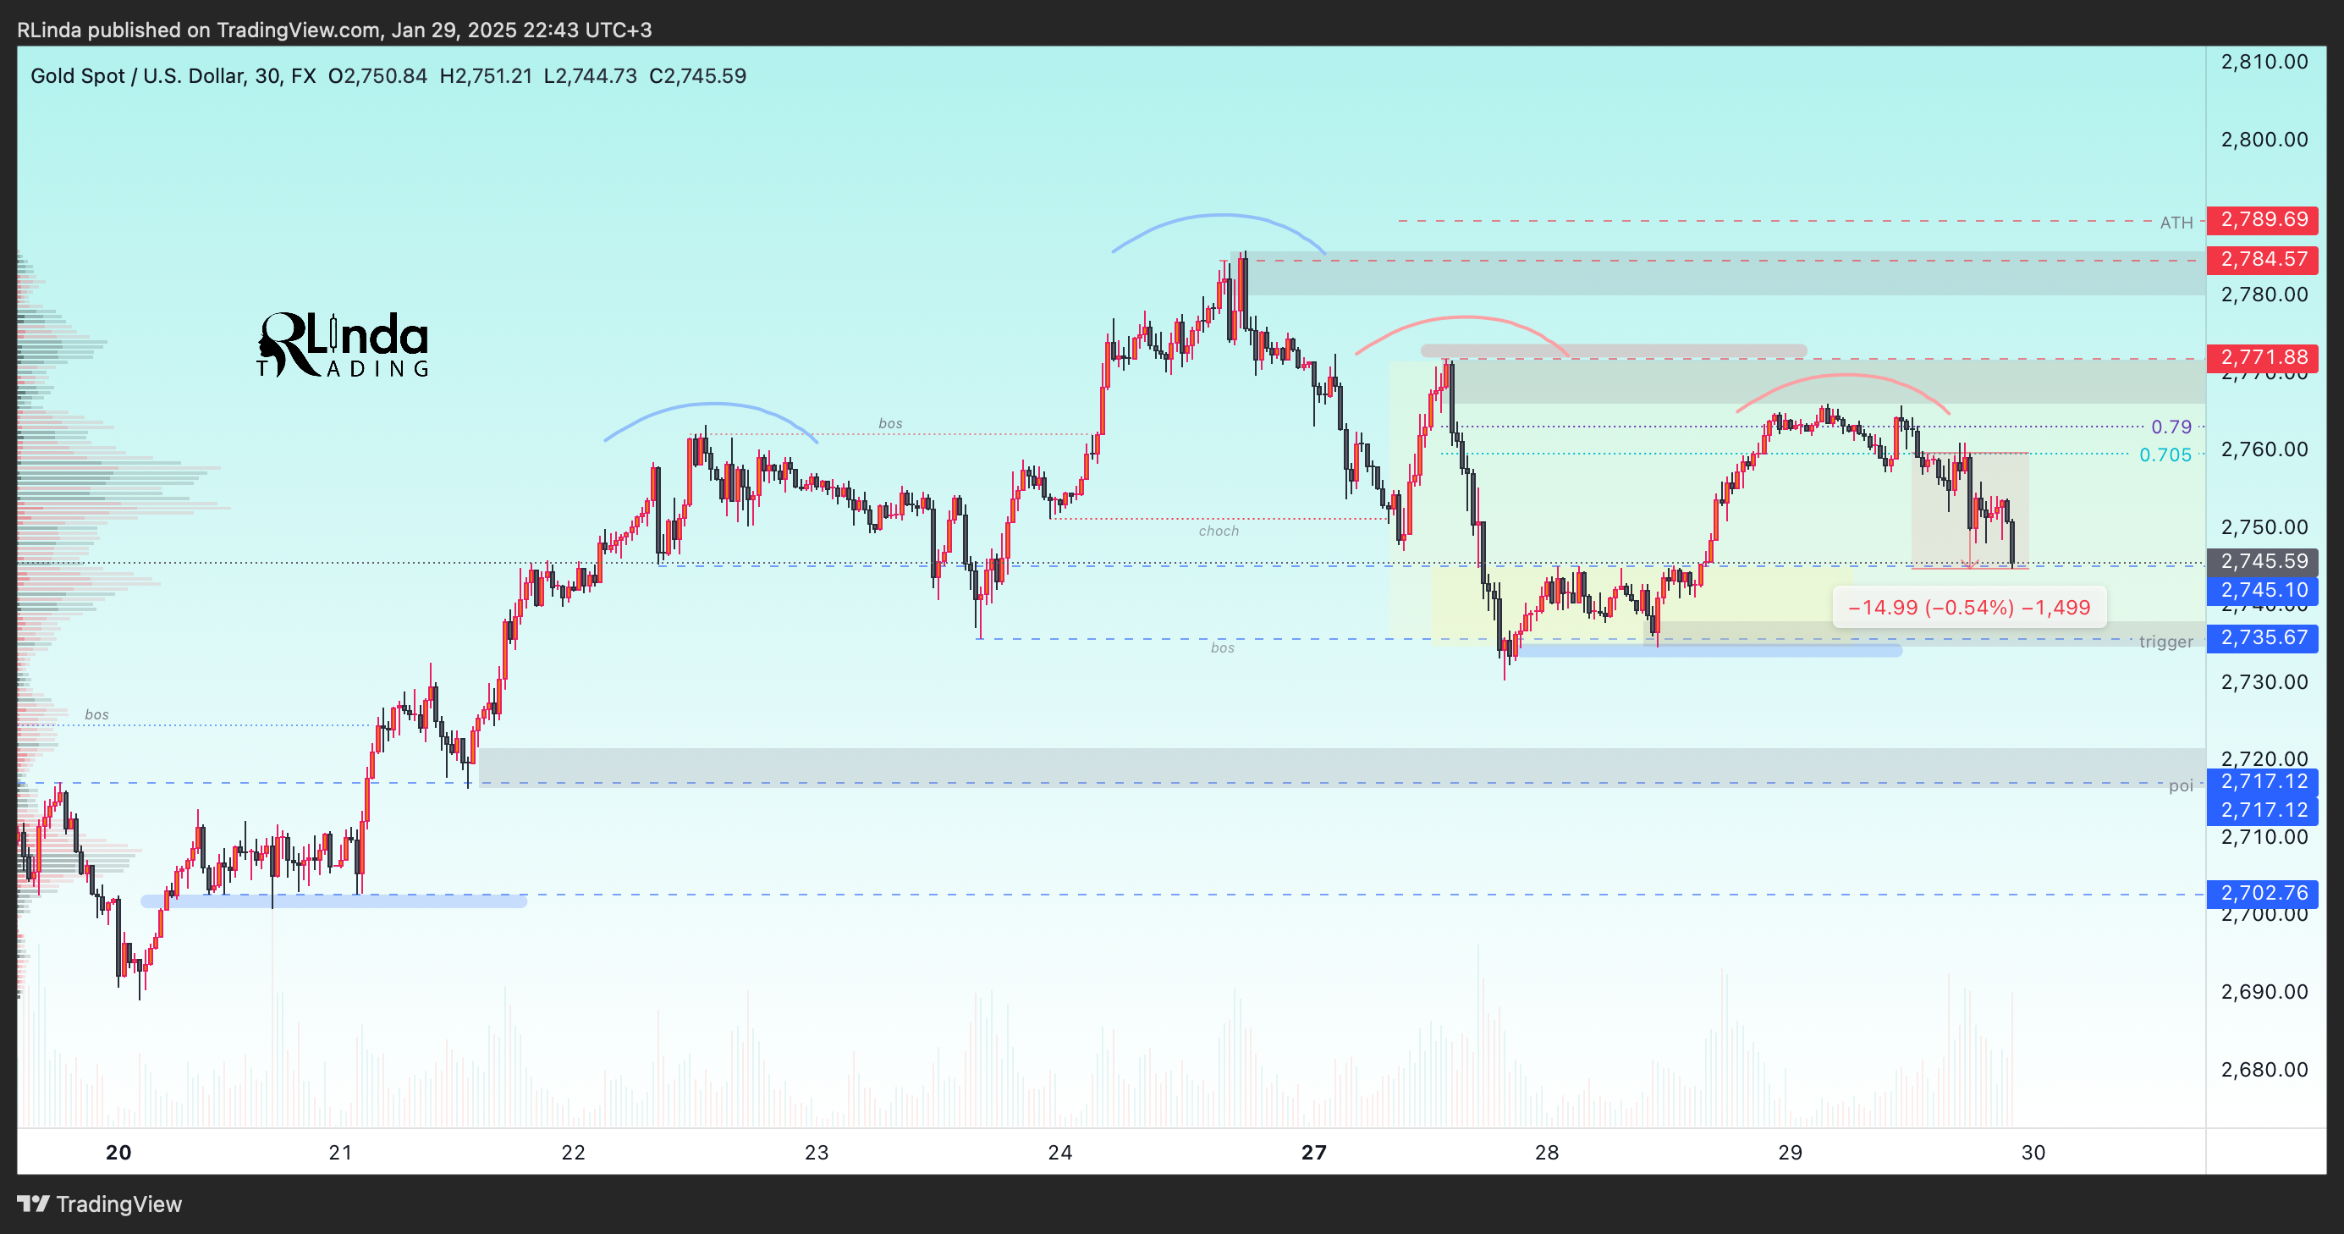Click the 28 date on time axis

coord(1547,1152)
